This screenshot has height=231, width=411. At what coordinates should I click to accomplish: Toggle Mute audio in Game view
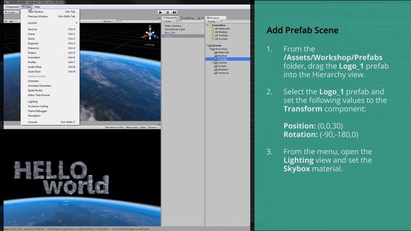(x=132, y=127)
